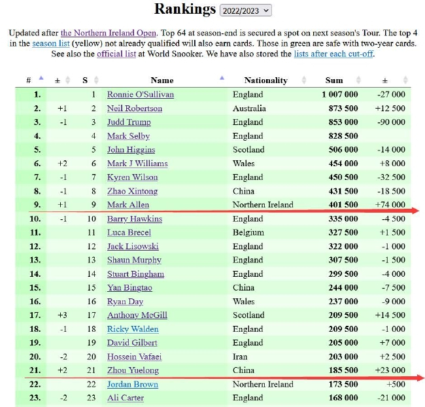Click sort arrows beside the S column

(97, 80)
